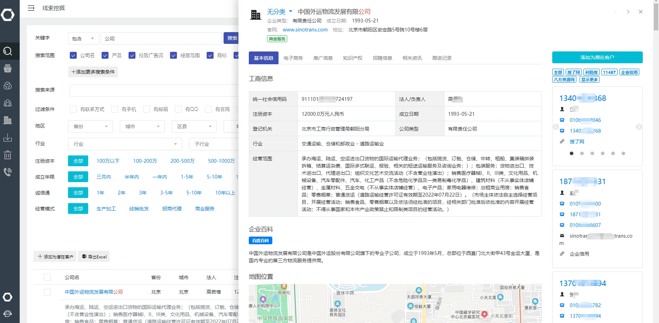Open www.sinotrans.com website link
This screenshot has height=323, width=659.
click(305, 30)
